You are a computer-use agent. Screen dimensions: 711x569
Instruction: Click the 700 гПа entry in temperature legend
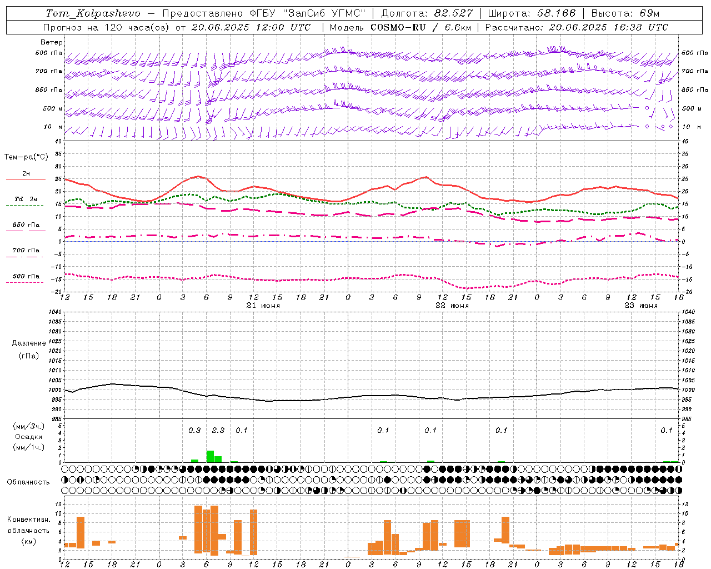click(26, 251)
